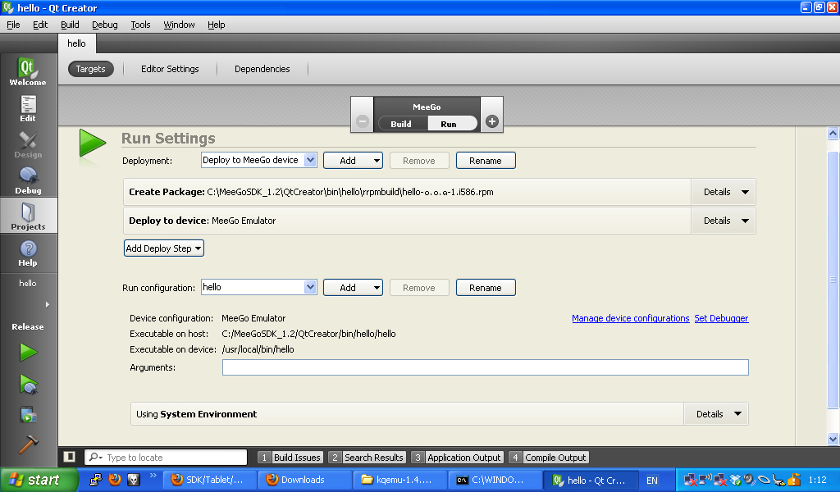Click the deploy/run-in-emulator icon
The image size is (840, 492).
29,415
